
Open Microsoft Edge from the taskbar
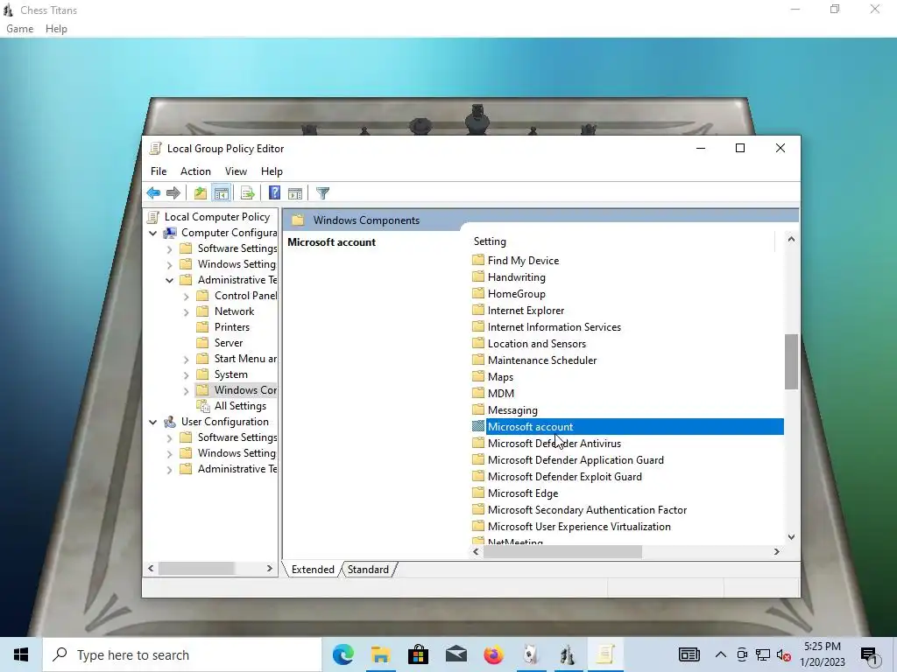point(343,654)
